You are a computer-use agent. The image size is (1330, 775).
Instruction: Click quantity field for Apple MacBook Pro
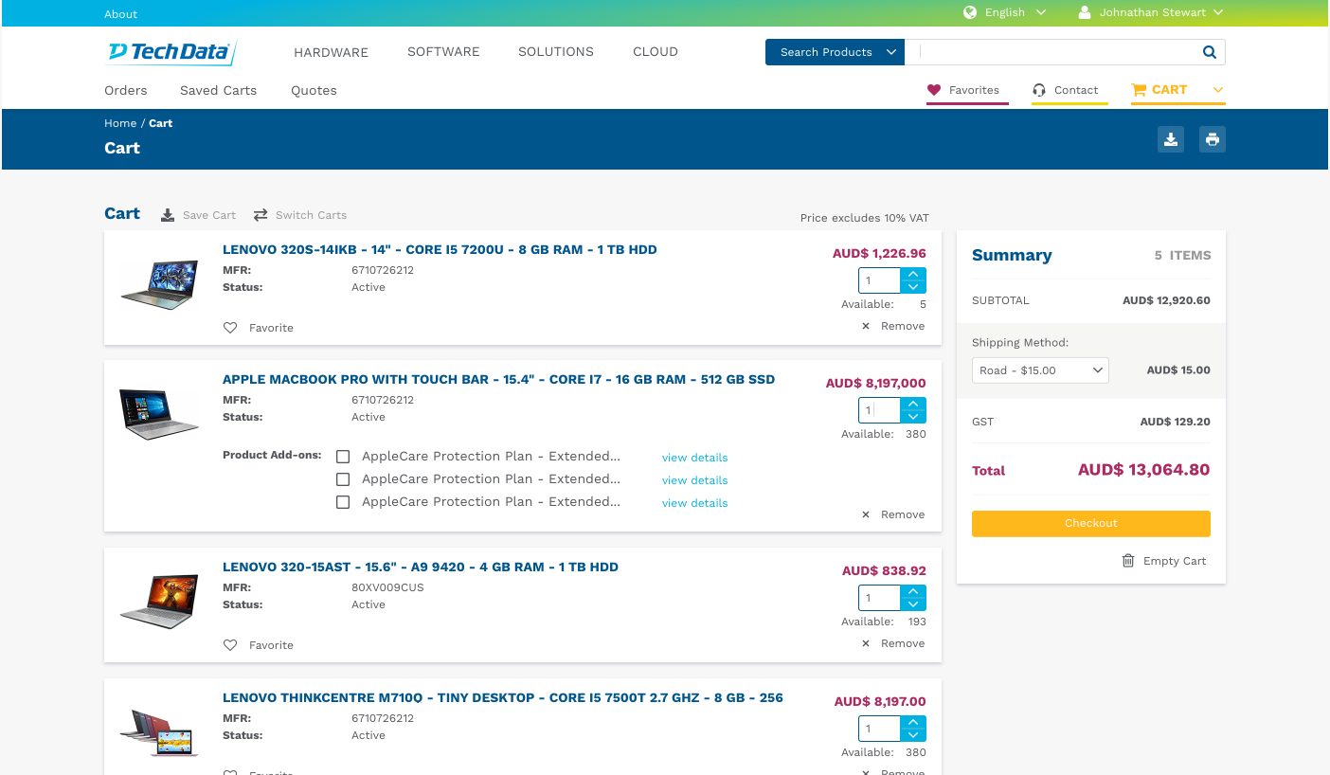[x=880, y=410]
